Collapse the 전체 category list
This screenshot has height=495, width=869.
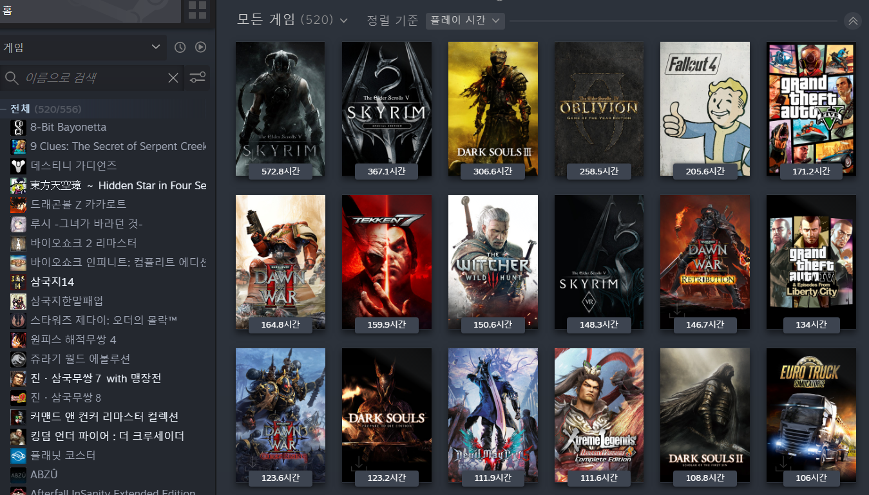pos(4,109)
